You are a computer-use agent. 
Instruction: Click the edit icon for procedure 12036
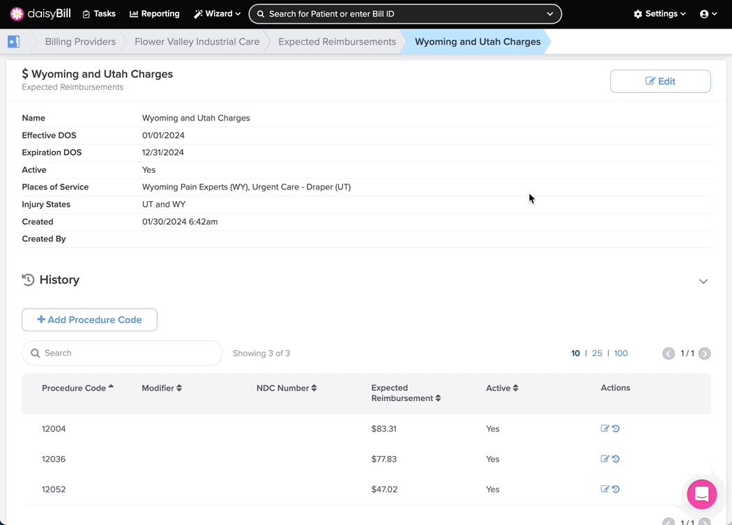pyautogui.click(x=604, y=459)
